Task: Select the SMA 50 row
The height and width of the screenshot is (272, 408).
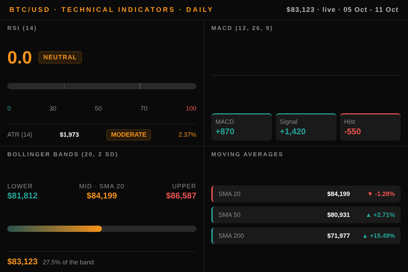Action: click(x=306, y=215)
